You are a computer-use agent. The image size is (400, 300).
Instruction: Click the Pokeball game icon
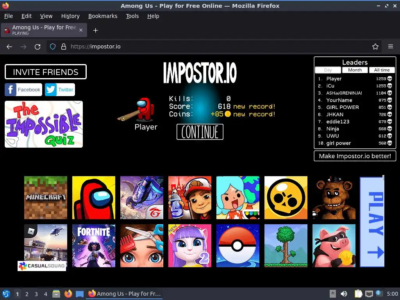click(238, 246)
